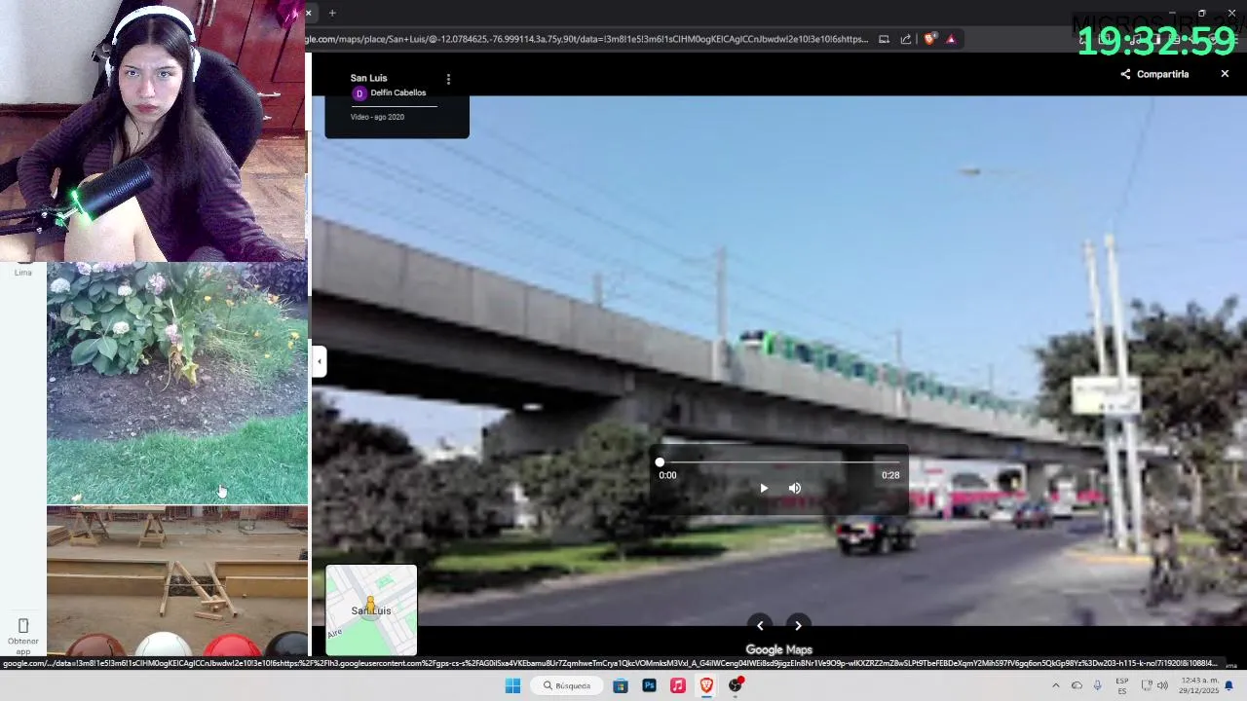Image resolution: width=1247 pixels, height=701 pixels.
Task: Select the wooden sawhorses photo thumbnail
Action: (x=177, y=580)
